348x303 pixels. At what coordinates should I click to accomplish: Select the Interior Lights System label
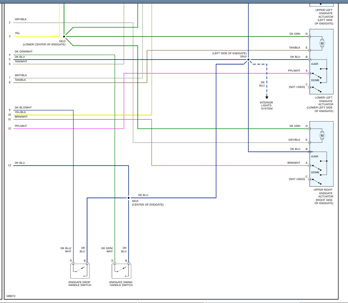[266, 106]
